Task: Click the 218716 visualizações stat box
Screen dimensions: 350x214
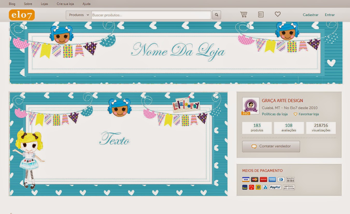Action: [321, 128]
